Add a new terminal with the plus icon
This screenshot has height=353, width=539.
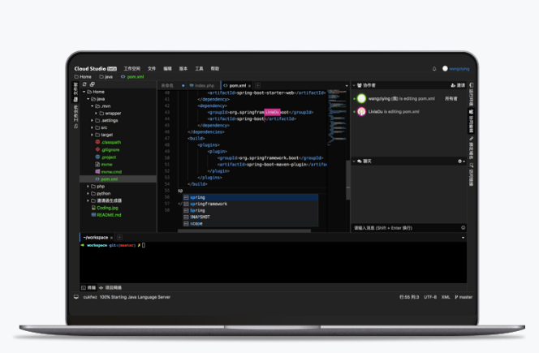coord(119,237)
